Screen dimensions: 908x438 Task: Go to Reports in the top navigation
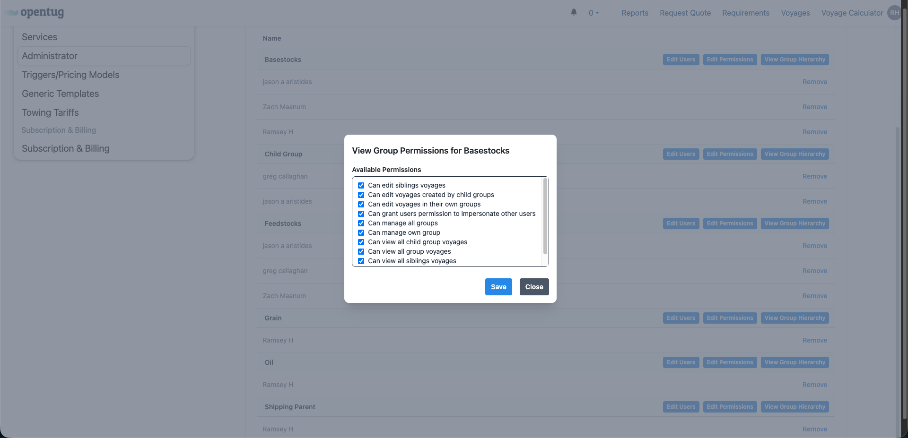(x=635, y=13)
